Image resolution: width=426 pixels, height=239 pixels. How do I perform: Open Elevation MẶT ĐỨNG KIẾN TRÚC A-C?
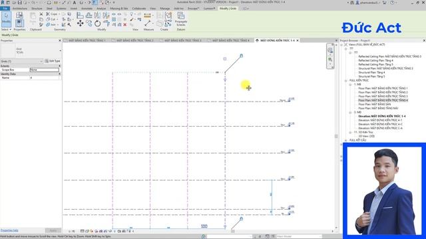tap(380, 124)
